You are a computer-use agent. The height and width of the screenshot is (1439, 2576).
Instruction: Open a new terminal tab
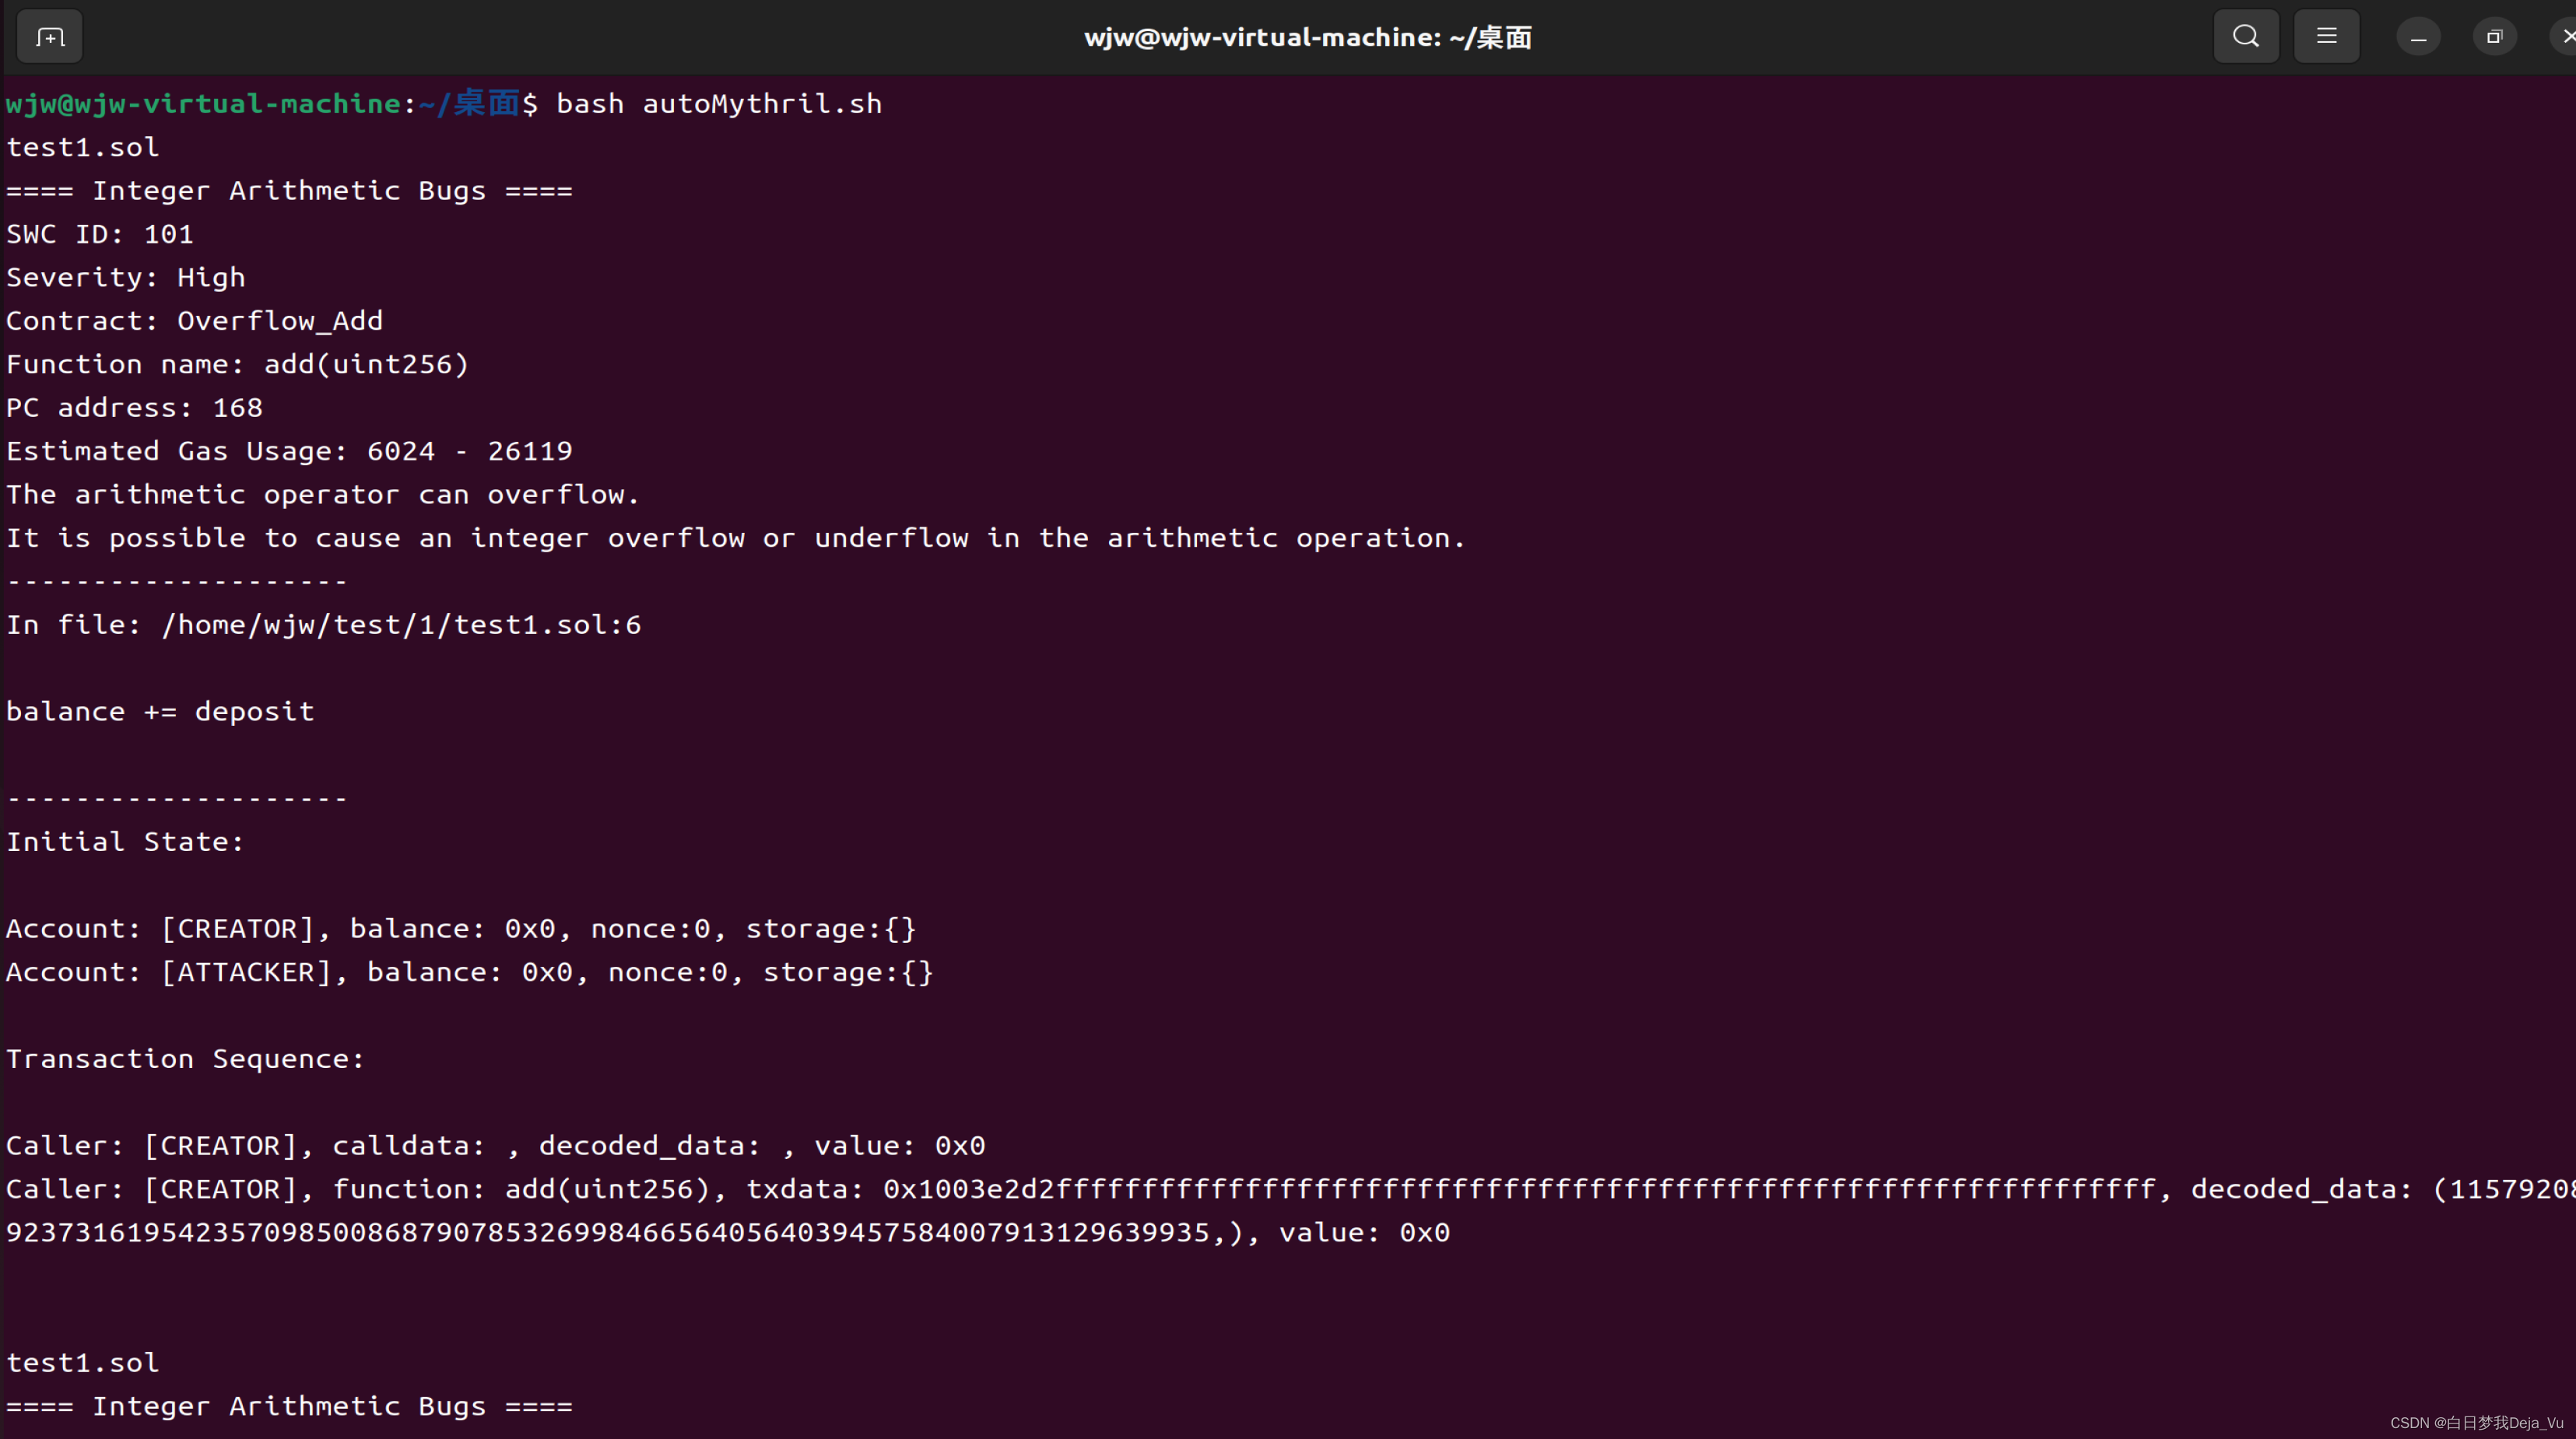(x=49, y=37)
